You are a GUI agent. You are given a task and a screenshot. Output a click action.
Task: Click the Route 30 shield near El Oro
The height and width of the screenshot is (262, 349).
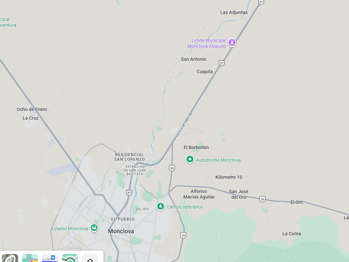[x=263, y=199]
